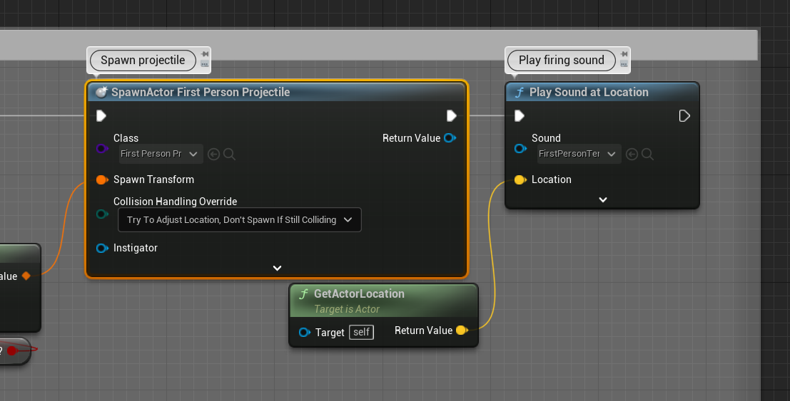Click the Spawn projectile comment text
The image size is (790, 401).
[x=143, y=61]
